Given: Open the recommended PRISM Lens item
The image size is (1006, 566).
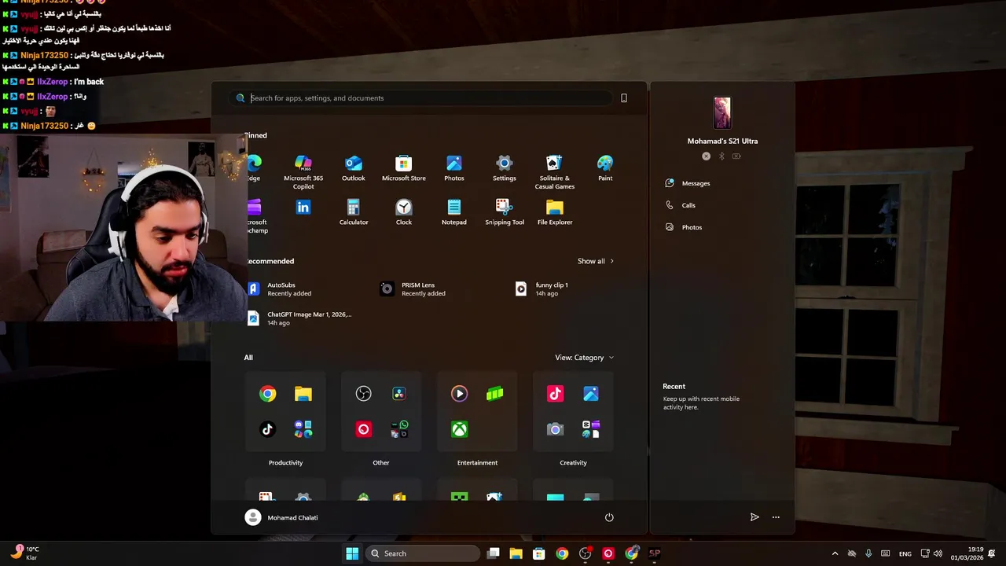Looking at the screenshot, I should click(x=413, y=289).
